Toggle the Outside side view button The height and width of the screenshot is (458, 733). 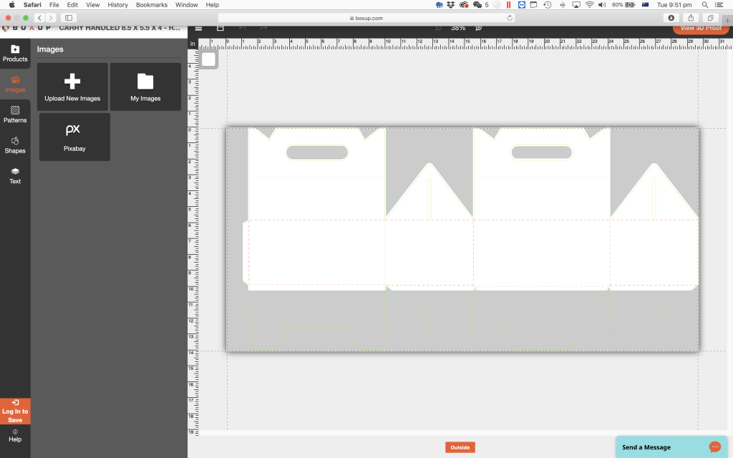pyautogui.click(x=460, y=447)
